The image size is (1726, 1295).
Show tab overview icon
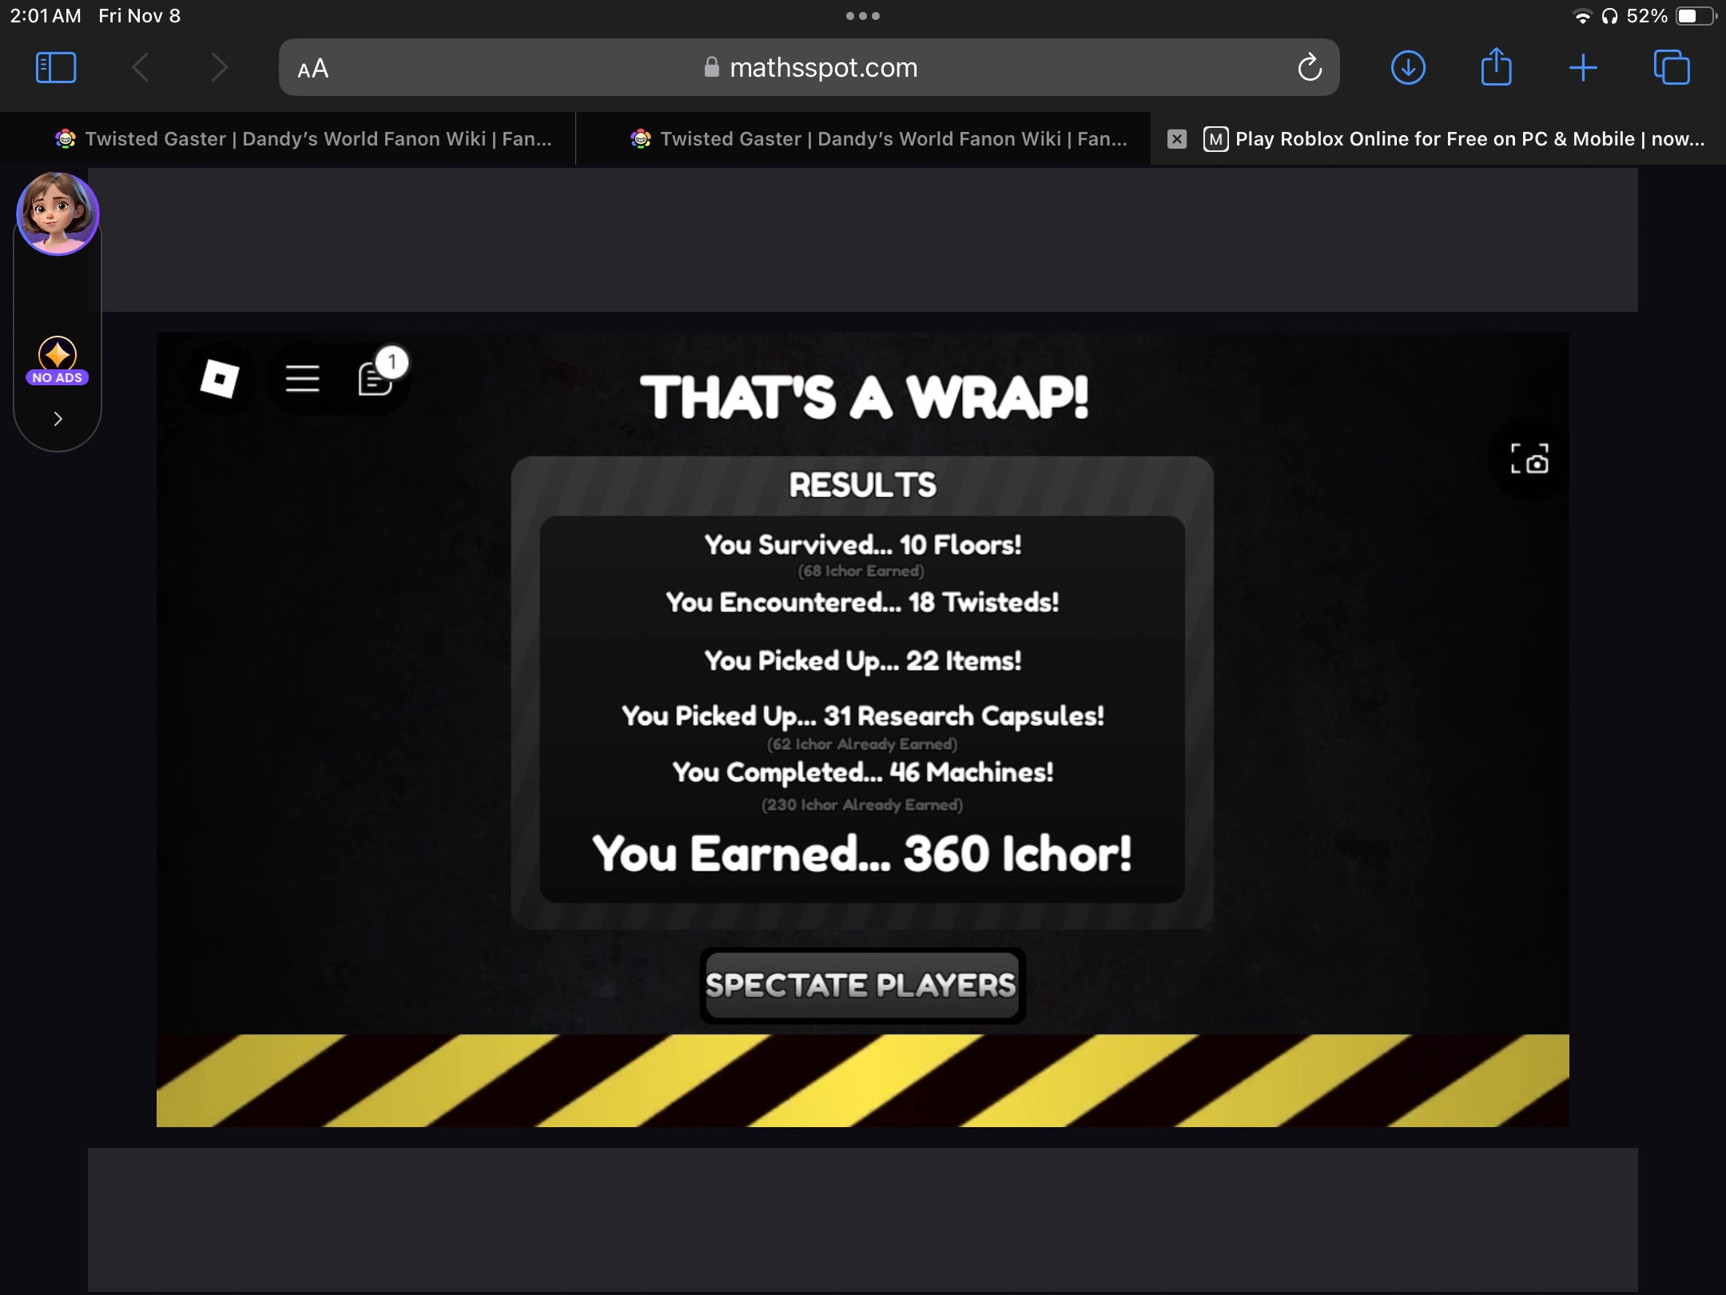click(1671, 68)
